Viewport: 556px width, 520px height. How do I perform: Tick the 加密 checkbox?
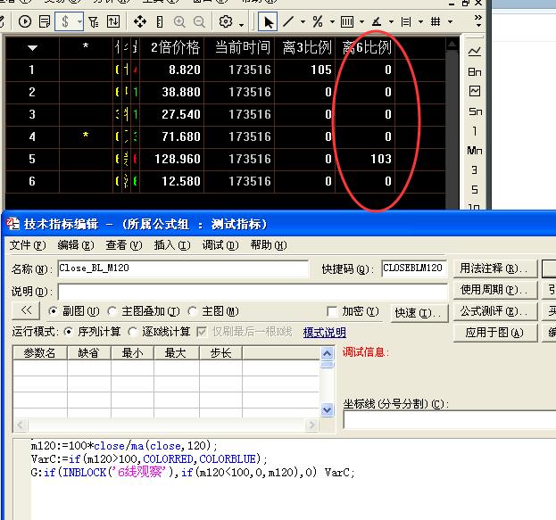(x=332, y=311)
